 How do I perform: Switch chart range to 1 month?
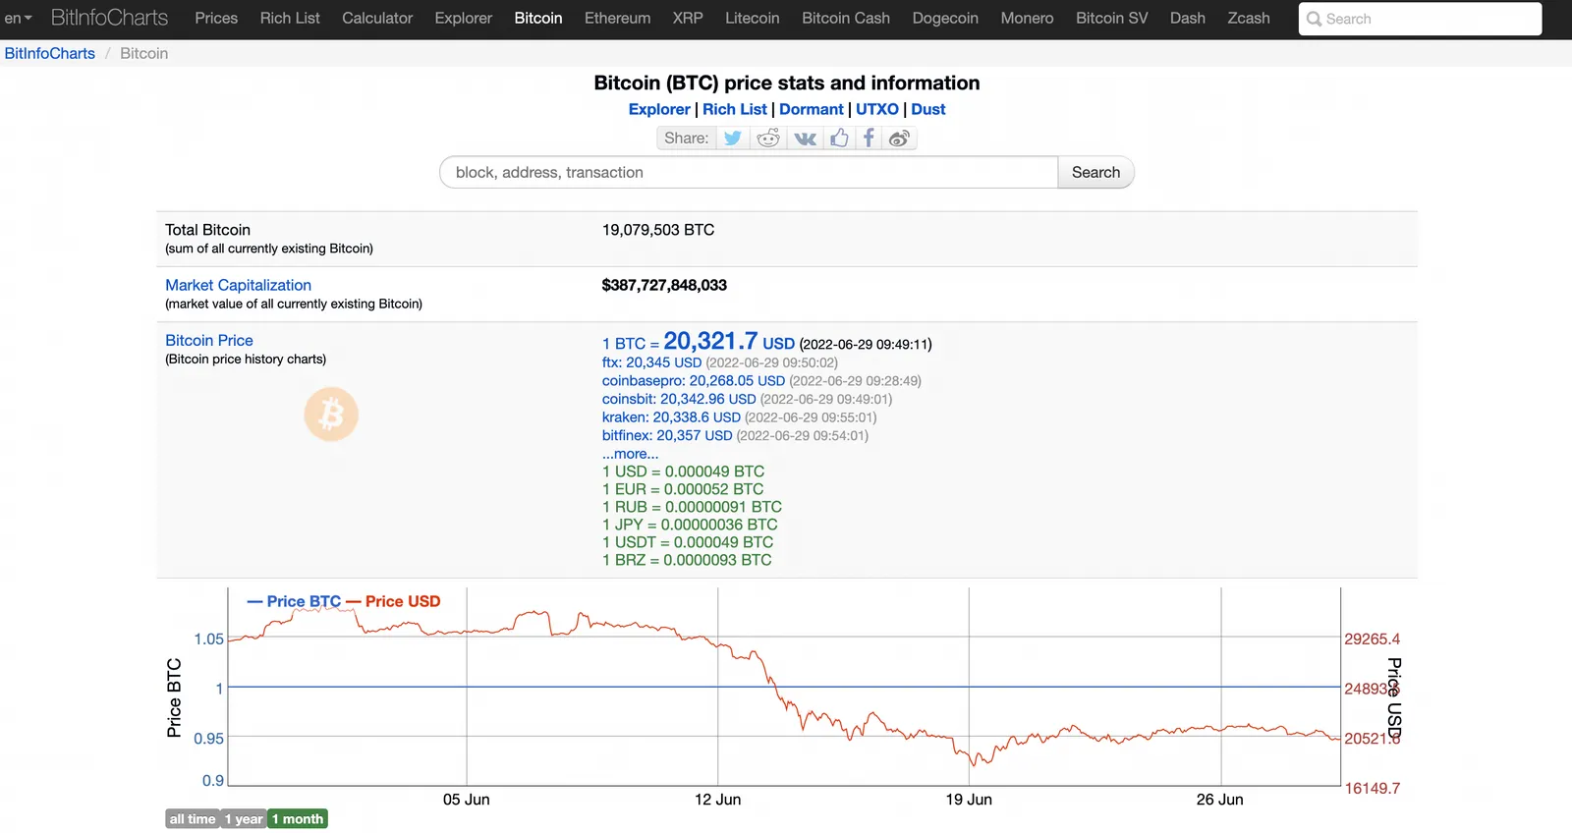point(298,819)
